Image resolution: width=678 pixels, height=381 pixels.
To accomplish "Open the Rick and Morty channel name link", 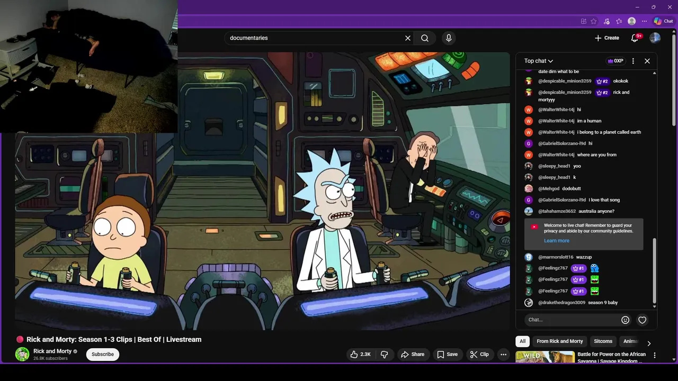I will [x=52, y=351].
